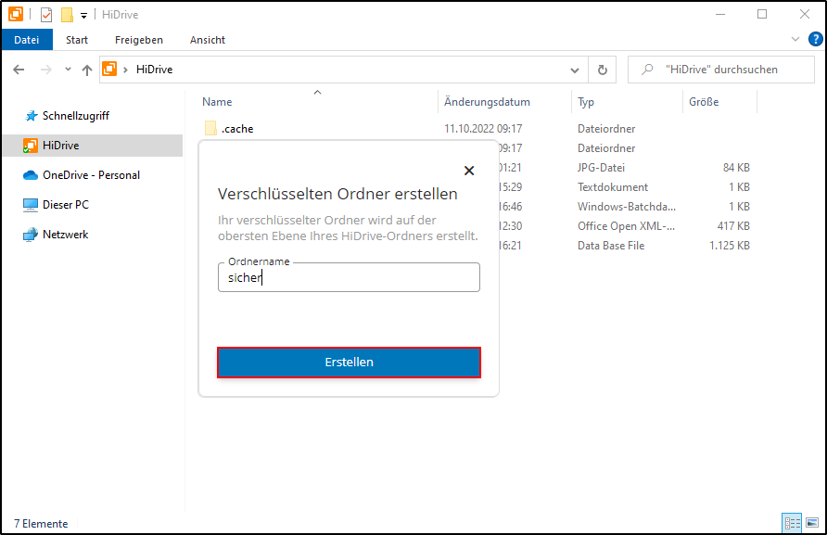Open the Quick Access toolbar customization dropdown

click(83, 14)
